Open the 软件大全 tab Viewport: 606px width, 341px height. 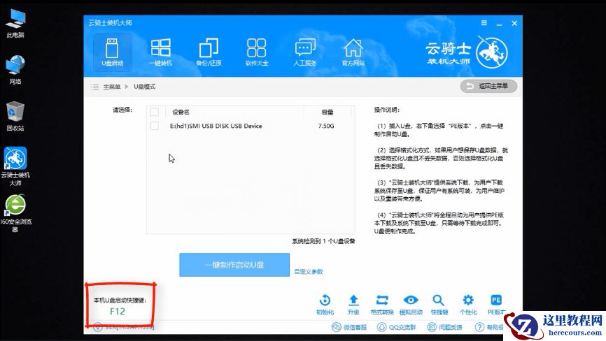257,52
